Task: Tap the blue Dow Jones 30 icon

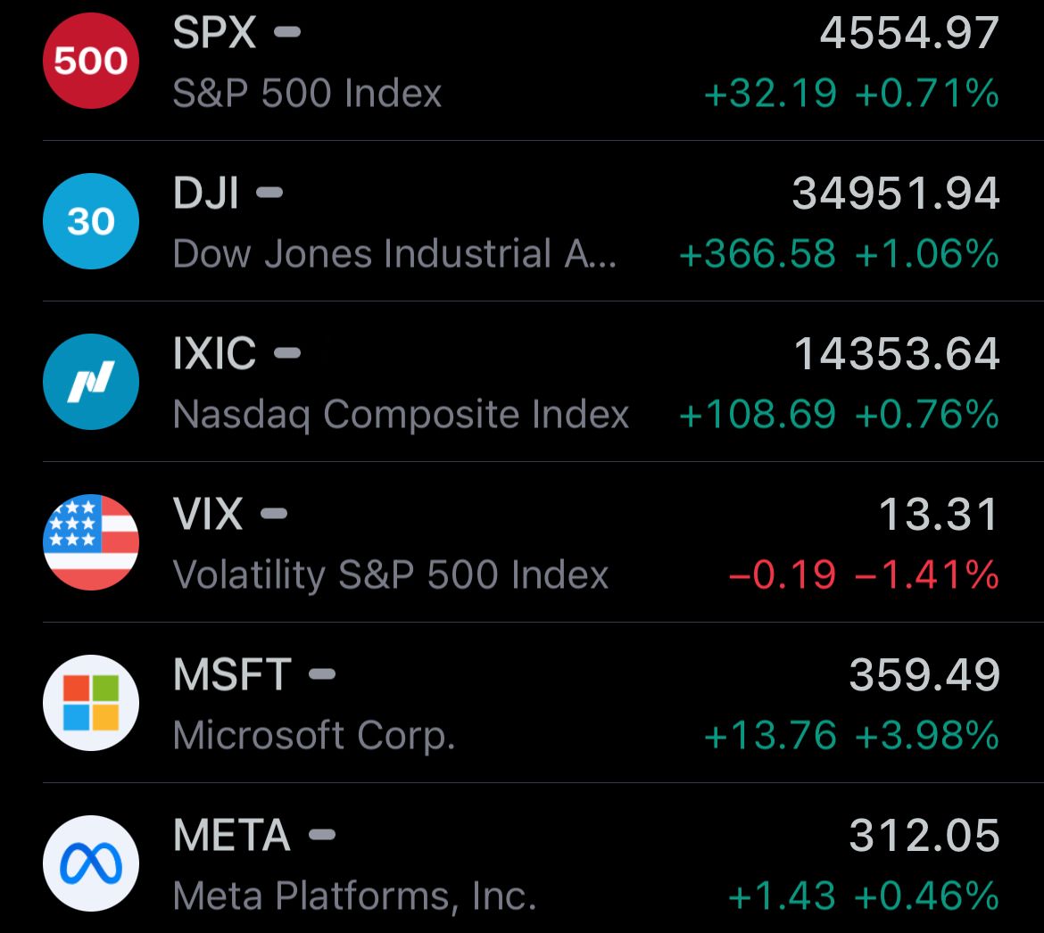Action: (90, 221)
